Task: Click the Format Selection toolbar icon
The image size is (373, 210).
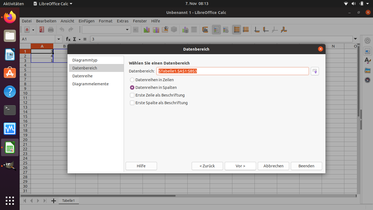Action: [x=136, y=30]
